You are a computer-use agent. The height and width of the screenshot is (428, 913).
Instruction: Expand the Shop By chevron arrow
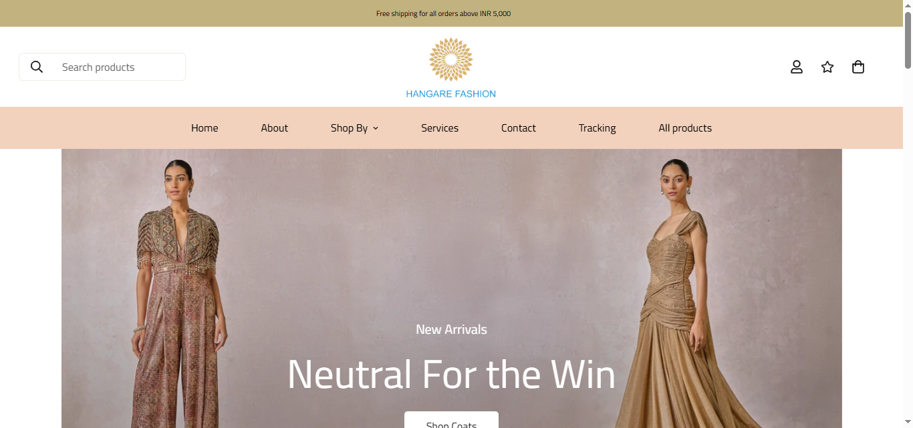[x=376, y=128]
